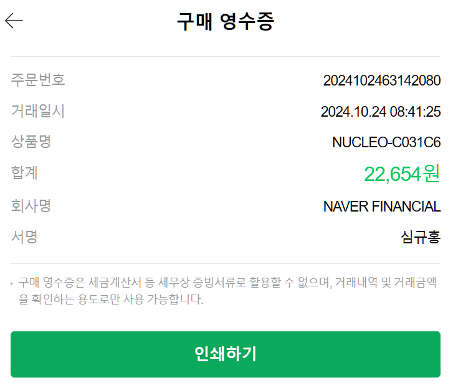
Task: Click the 원 currency symbol
Action: click(432, 174)
